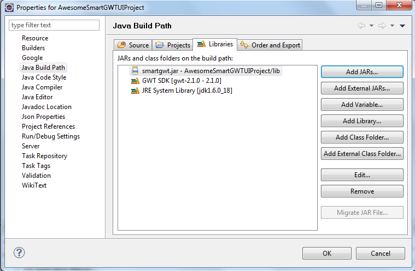Confirm with the OK button
415x271 pixels.
pos(327,254)
